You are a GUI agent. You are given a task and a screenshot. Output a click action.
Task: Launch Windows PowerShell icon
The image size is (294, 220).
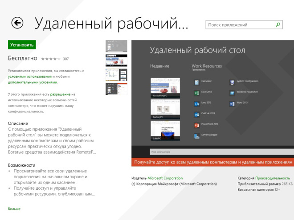click(x=232, y=93)
